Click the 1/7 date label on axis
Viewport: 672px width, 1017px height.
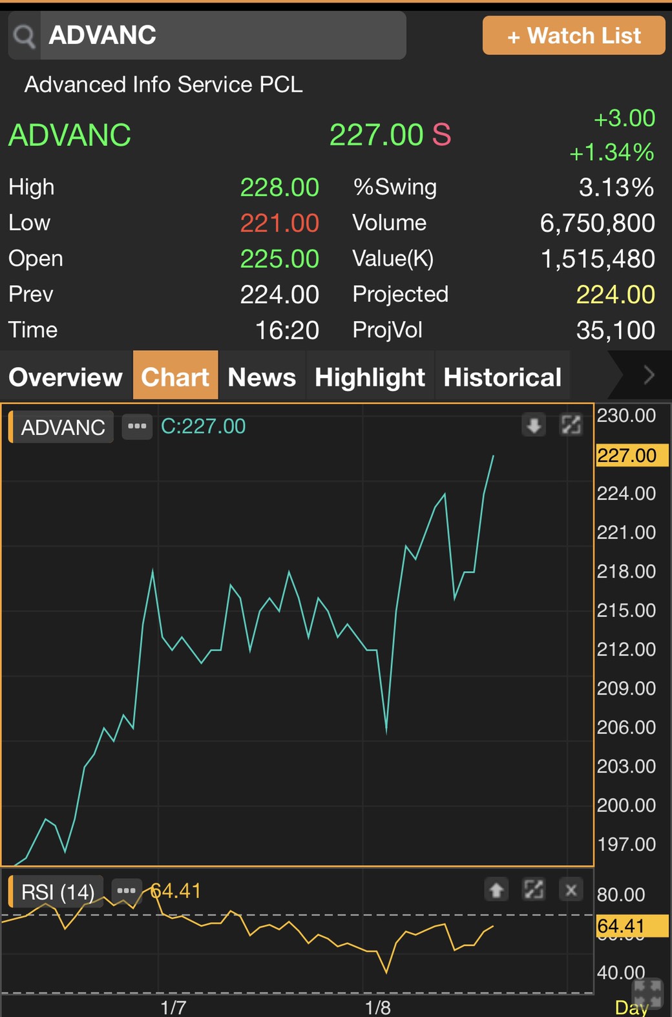pyautogui.click(x=173, y=1007)
